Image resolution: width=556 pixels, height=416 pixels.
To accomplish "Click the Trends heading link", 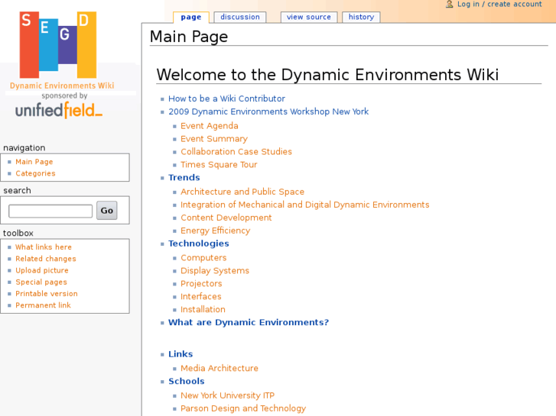I will click(x=184, y=178).
